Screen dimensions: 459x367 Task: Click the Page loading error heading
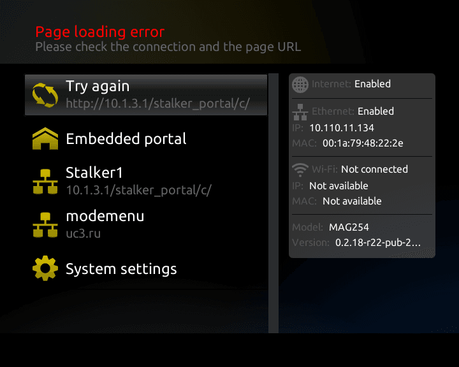pos(100,32)
